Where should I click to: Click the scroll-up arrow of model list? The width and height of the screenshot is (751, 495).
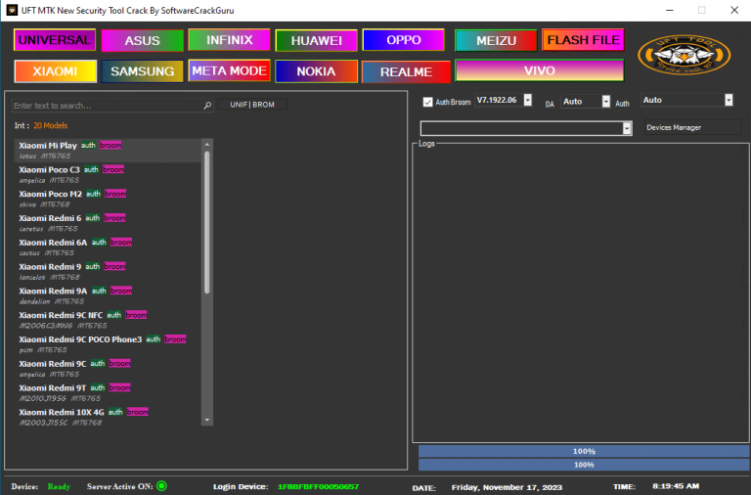(x=207, y=144)
